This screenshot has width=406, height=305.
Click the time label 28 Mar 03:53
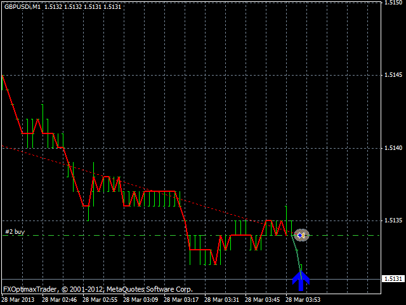[303, 300]
